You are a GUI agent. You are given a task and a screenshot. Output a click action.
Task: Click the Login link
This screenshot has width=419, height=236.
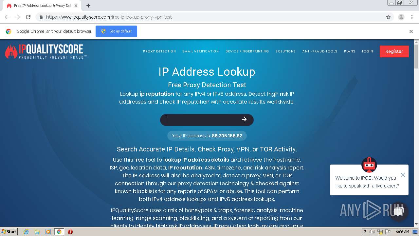(x=368, y=51)
